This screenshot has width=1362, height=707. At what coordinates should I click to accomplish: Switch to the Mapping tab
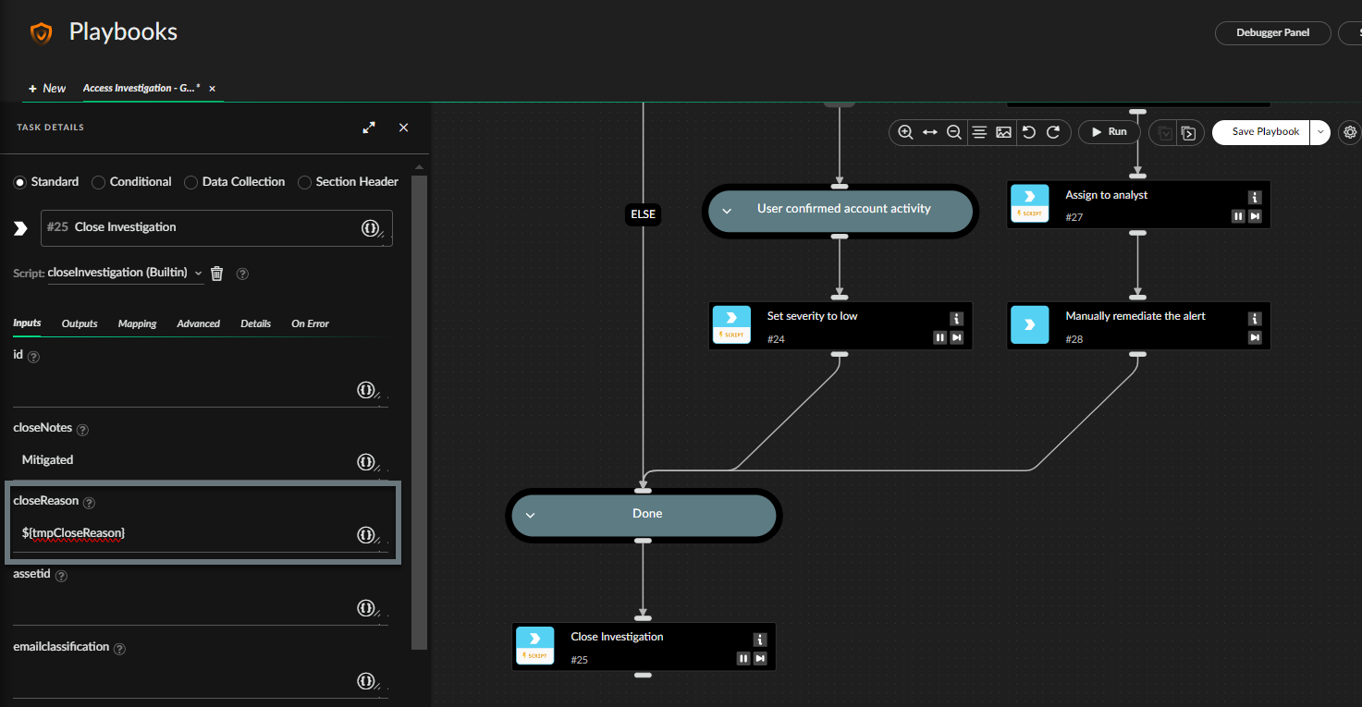click(137, 323)
